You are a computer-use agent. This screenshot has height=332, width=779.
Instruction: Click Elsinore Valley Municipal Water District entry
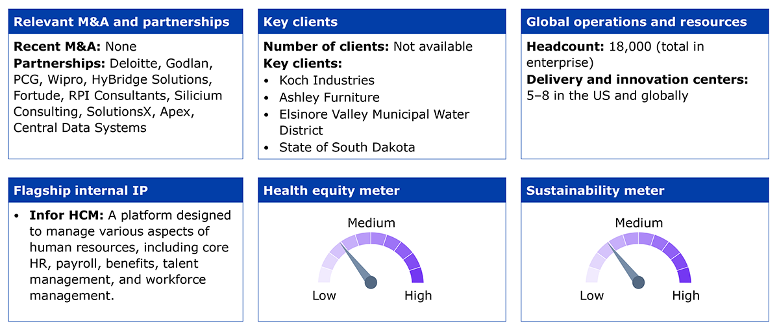point(375,122)
